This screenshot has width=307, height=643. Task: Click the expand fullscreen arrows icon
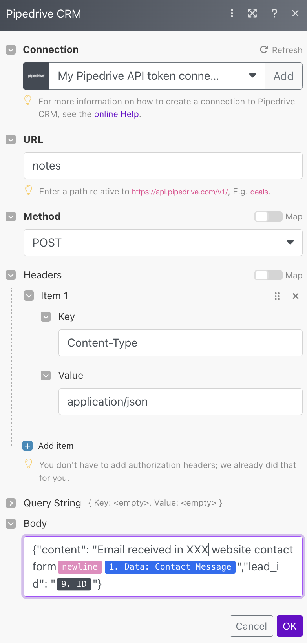click(x=252, y=13)
